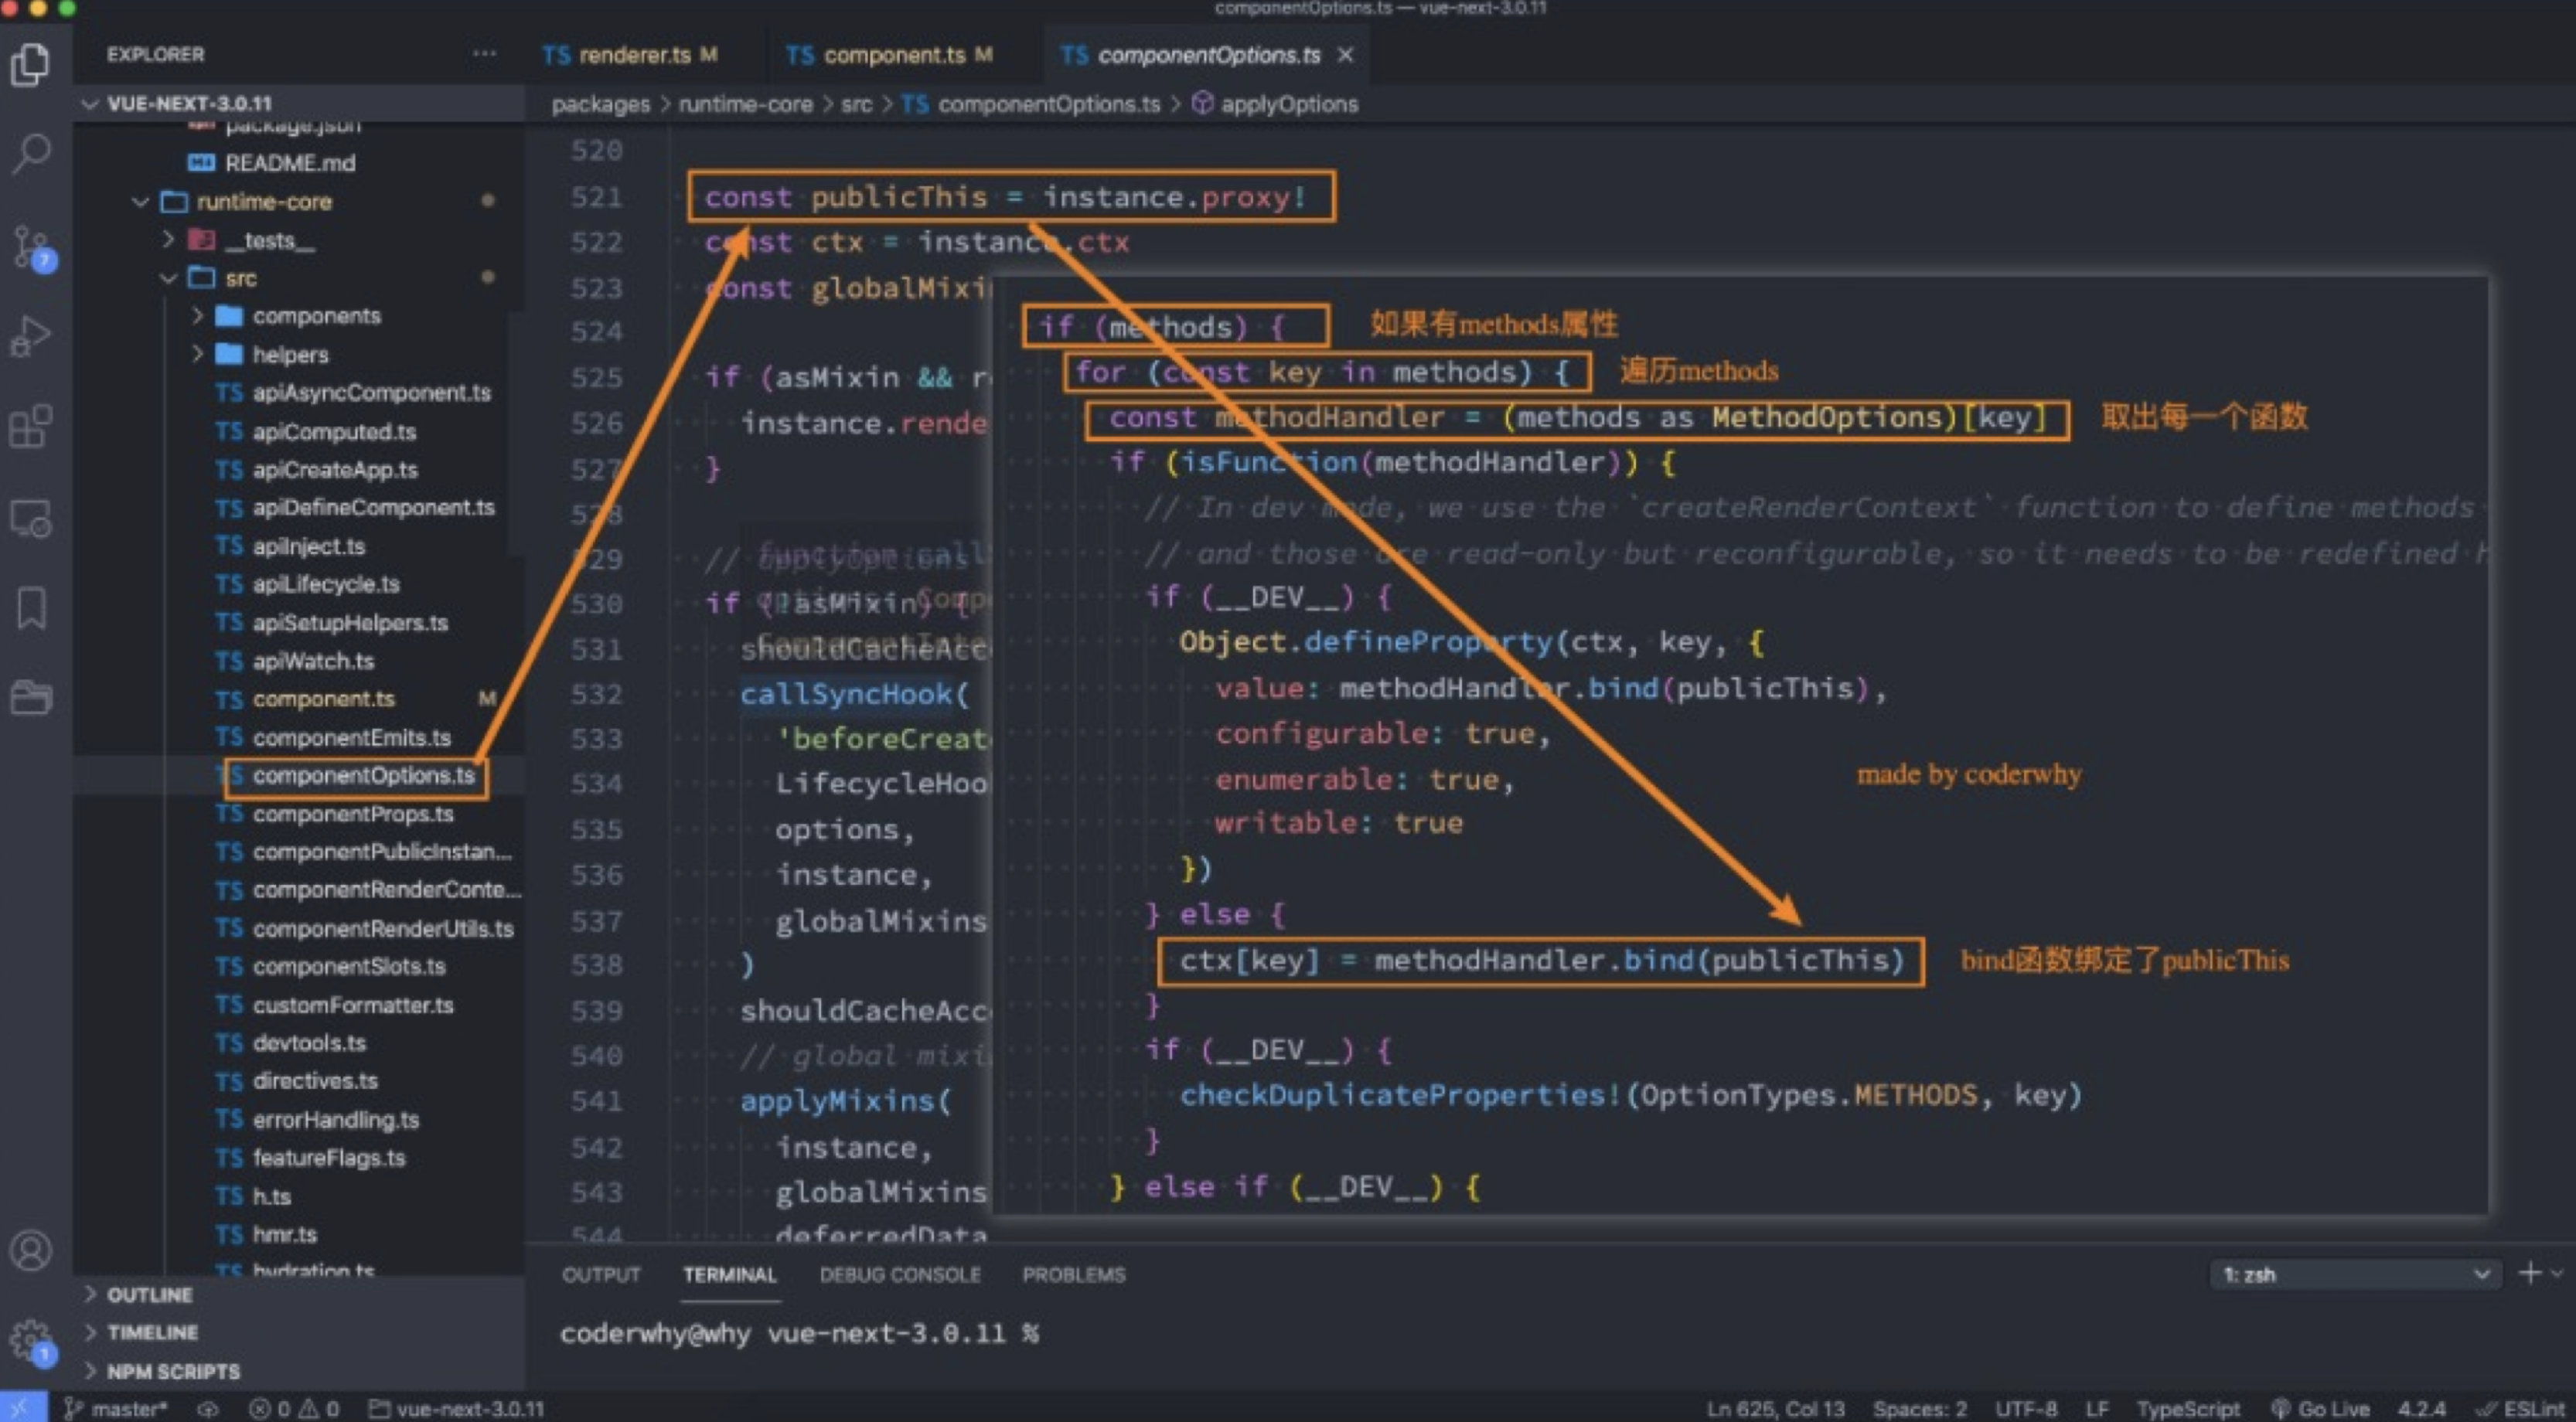Image resolution: width=2576 pixels, height=1422 pixels.
Task: Switch to DEBUG CONSOLE panel tab
Action: (x=900, y=1275)
